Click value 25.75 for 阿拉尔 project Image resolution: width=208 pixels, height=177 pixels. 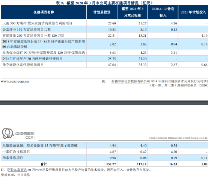[112, 59]
